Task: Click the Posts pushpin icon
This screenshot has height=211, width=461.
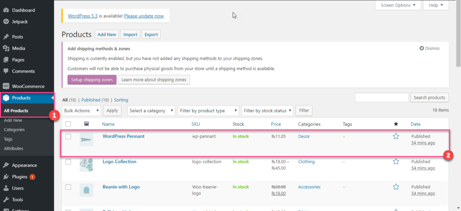Action: click(x=6, y=37)
